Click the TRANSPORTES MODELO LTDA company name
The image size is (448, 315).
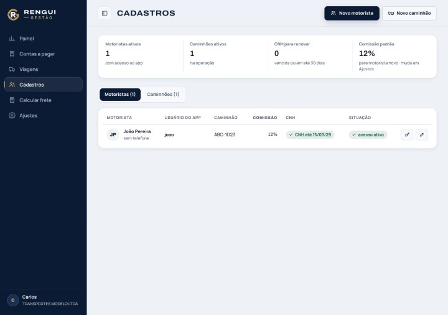pos(50,304)
